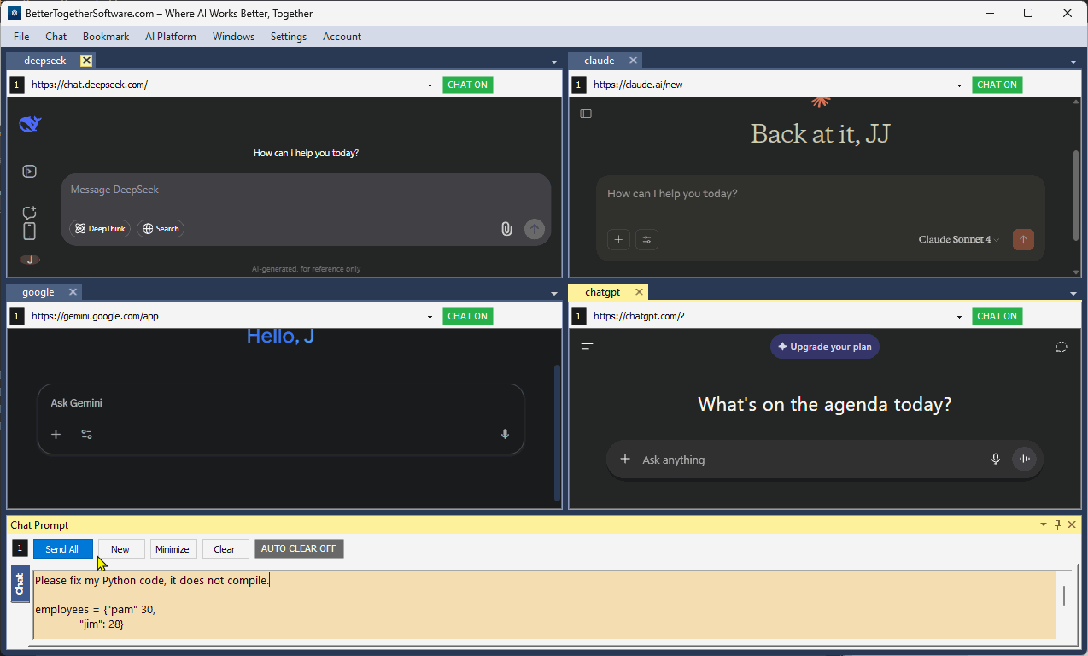This screenshot has width=1088, height=656.
Task: Open Gemini tools sliders icon
Action: tap(87, 435)
